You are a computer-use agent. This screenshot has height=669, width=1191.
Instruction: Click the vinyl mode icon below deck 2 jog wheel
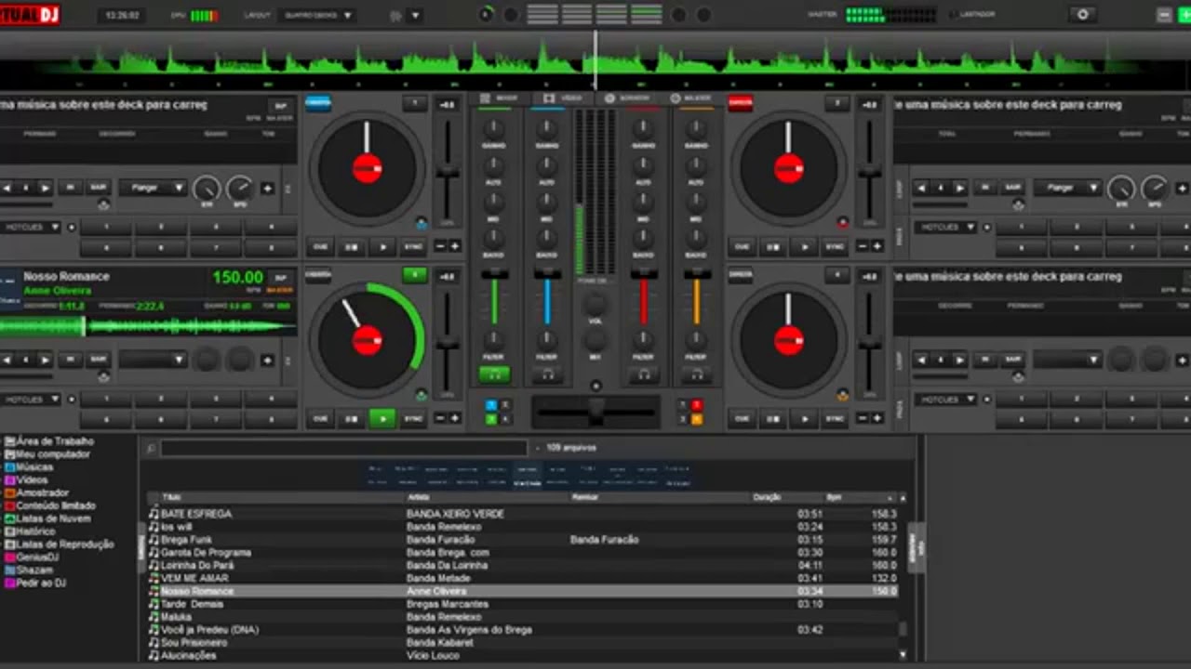pyautogui.click(x=843, y=223)
